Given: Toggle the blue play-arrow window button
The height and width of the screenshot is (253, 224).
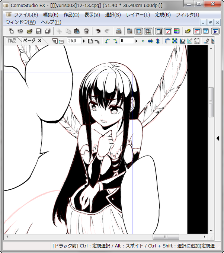Looking at the screenshot, I should (x=215, y=31).
